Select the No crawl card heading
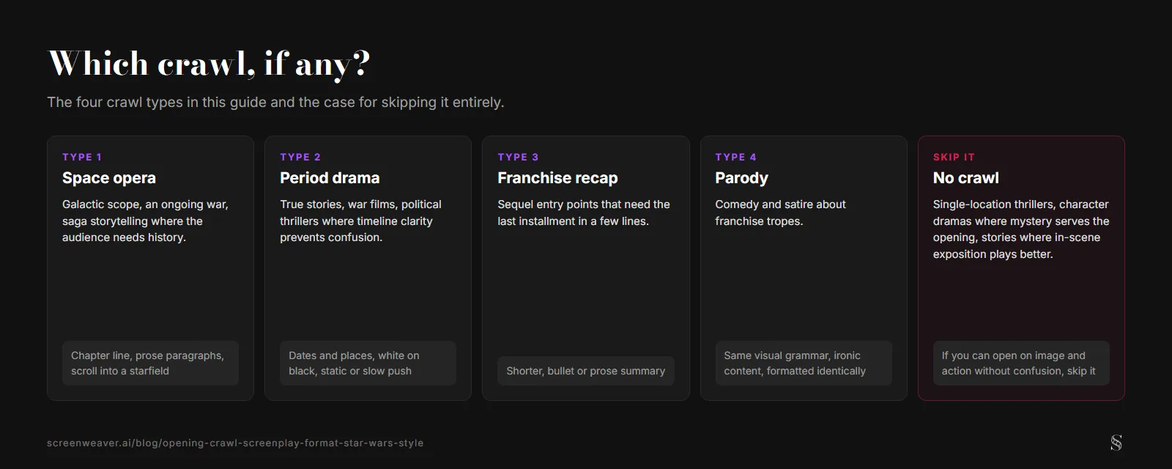 [965, 178]
